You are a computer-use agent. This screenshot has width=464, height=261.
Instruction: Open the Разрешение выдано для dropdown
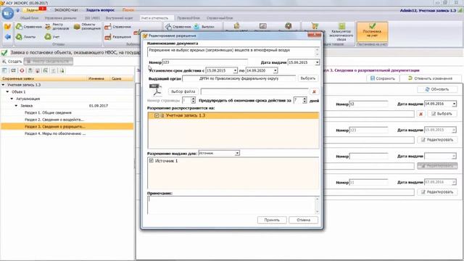(x=237, y=153)
